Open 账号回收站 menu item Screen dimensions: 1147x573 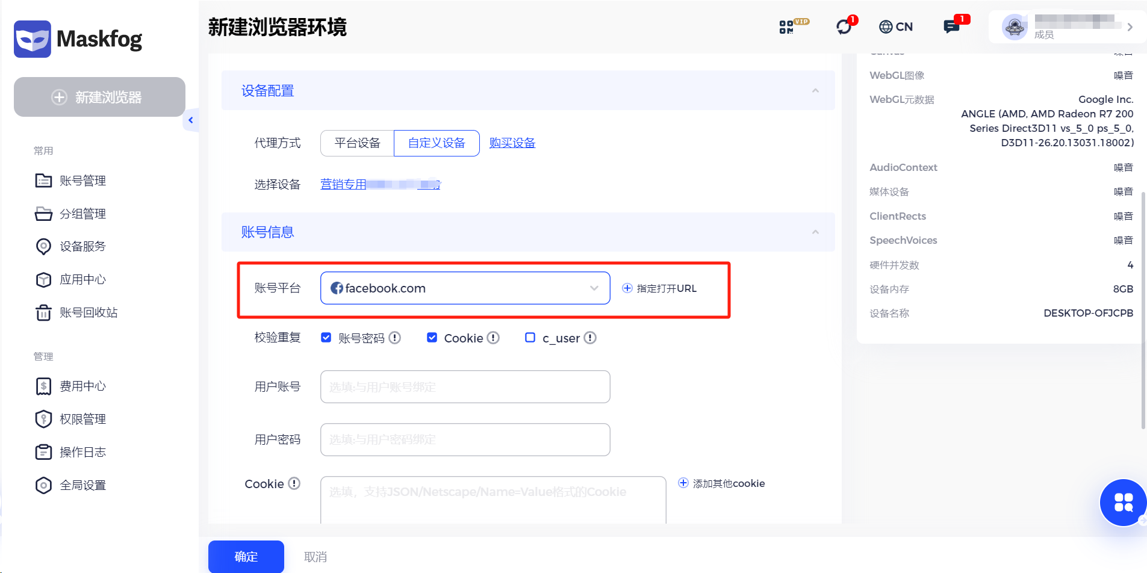pos(89,313)
